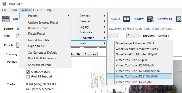The height and width of the screenshot is (93, 182).
Task: Select Gmail Medium 5 Minutes 480p30 preset
Action: (140, 49)
